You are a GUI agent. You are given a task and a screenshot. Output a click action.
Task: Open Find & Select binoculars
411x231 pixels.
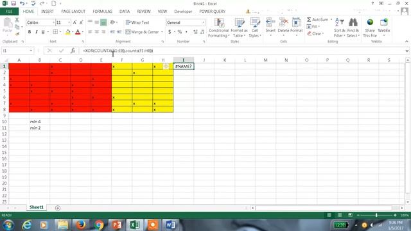pyautogui.click(x=353, y=28)
